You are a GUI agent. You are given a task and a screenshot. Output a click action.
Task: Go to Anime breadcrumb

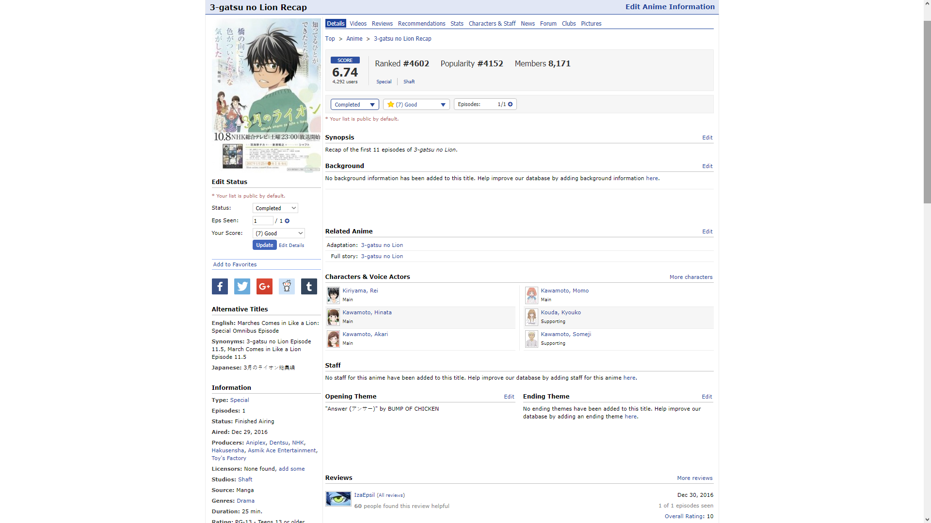[354, 39]
